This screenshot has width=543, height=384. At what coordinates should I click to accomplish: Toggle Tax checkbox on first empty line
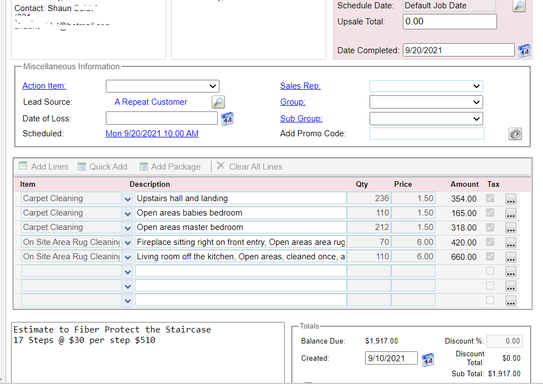(490, 271)
